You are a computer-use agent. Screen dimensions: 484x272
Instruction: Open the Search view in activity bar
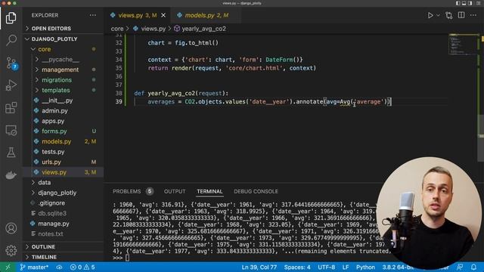(x=11, y=40)
